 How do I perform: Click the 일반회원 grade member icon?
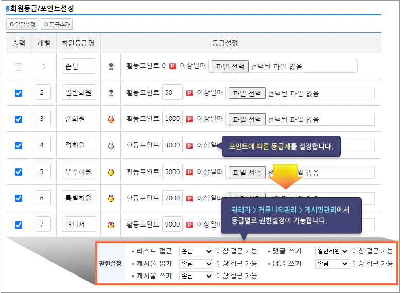[111, 93]
